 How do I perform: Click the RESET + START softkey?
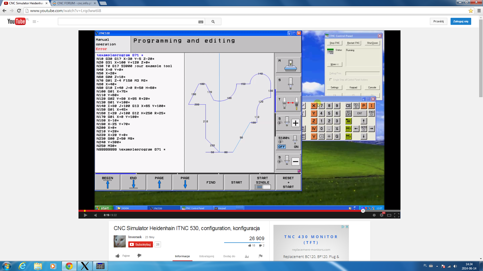[288, 182]
